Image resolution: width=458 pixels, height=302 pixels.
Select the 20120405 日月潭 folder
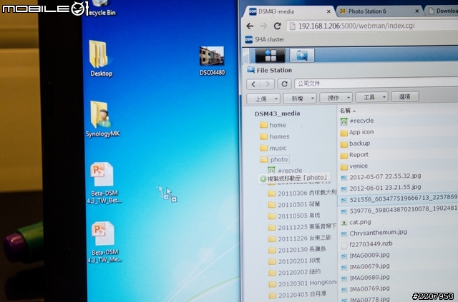297,294
